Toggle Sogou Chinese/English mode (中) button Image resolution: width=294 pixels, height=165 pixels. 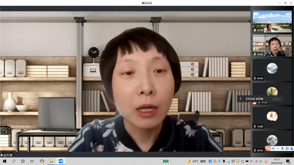tap(273, 148)
